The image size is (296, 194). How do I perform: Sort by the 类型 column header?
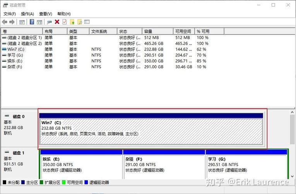[x=78, y=31]
